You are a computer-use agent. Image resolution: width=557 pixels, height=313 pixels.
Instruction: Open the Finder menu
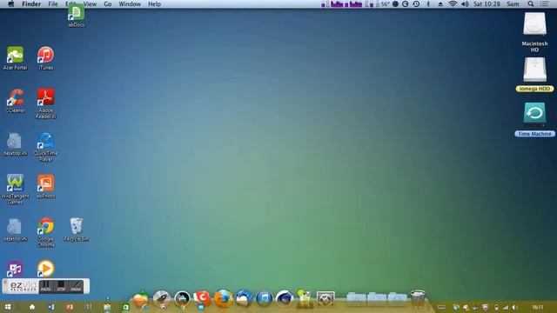click(31, 3)
